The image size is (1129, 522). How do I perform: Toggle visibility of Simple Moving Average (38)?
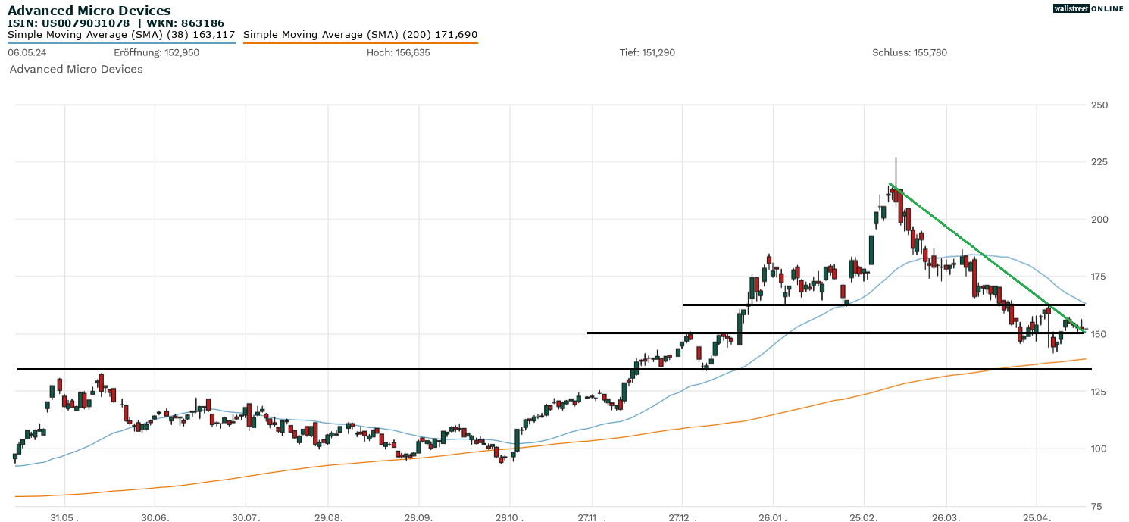tap(120, 34)
